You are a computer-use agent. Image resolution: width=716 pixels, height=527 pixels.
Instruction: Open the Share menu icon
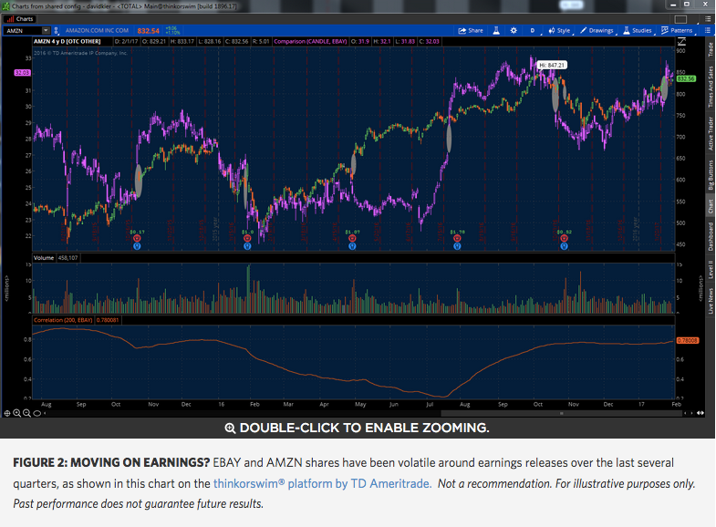click(x=471, y=31)
